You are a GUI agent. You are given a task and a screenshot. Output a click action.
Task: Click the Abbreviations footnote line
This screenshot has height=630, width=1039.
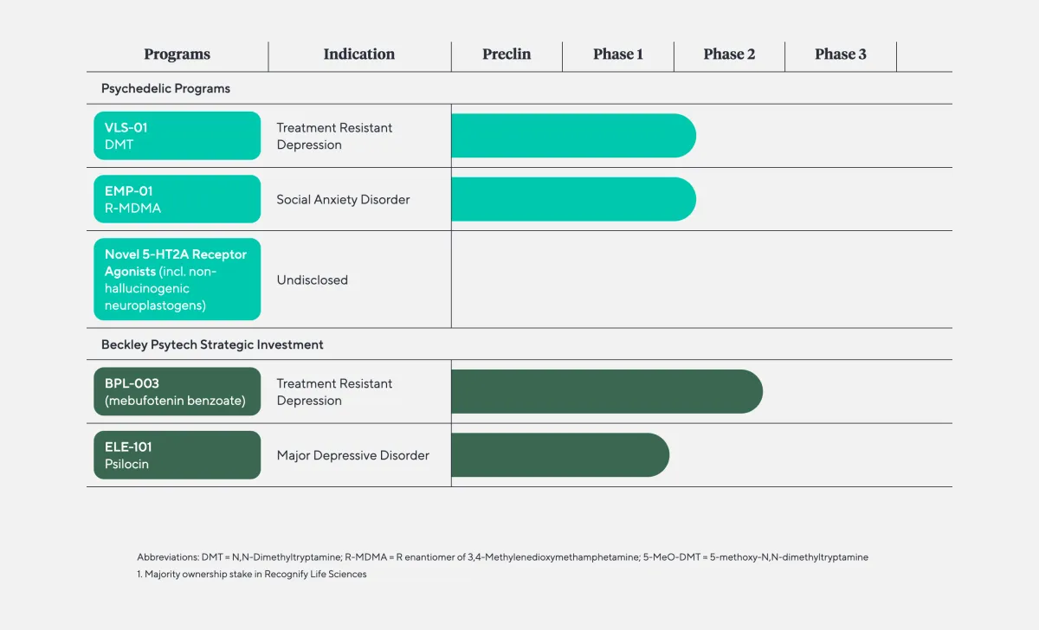click(x=502, y=556)
